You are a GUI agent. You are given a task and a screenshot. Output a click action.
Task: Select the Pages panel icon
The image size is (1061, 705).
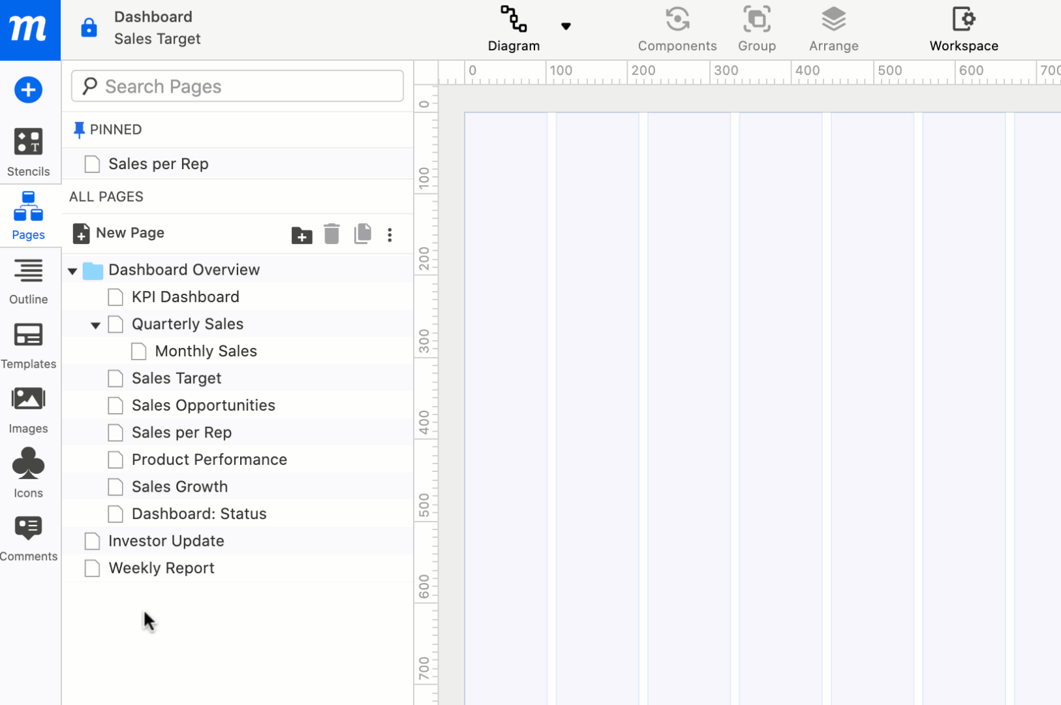(28, 215)
